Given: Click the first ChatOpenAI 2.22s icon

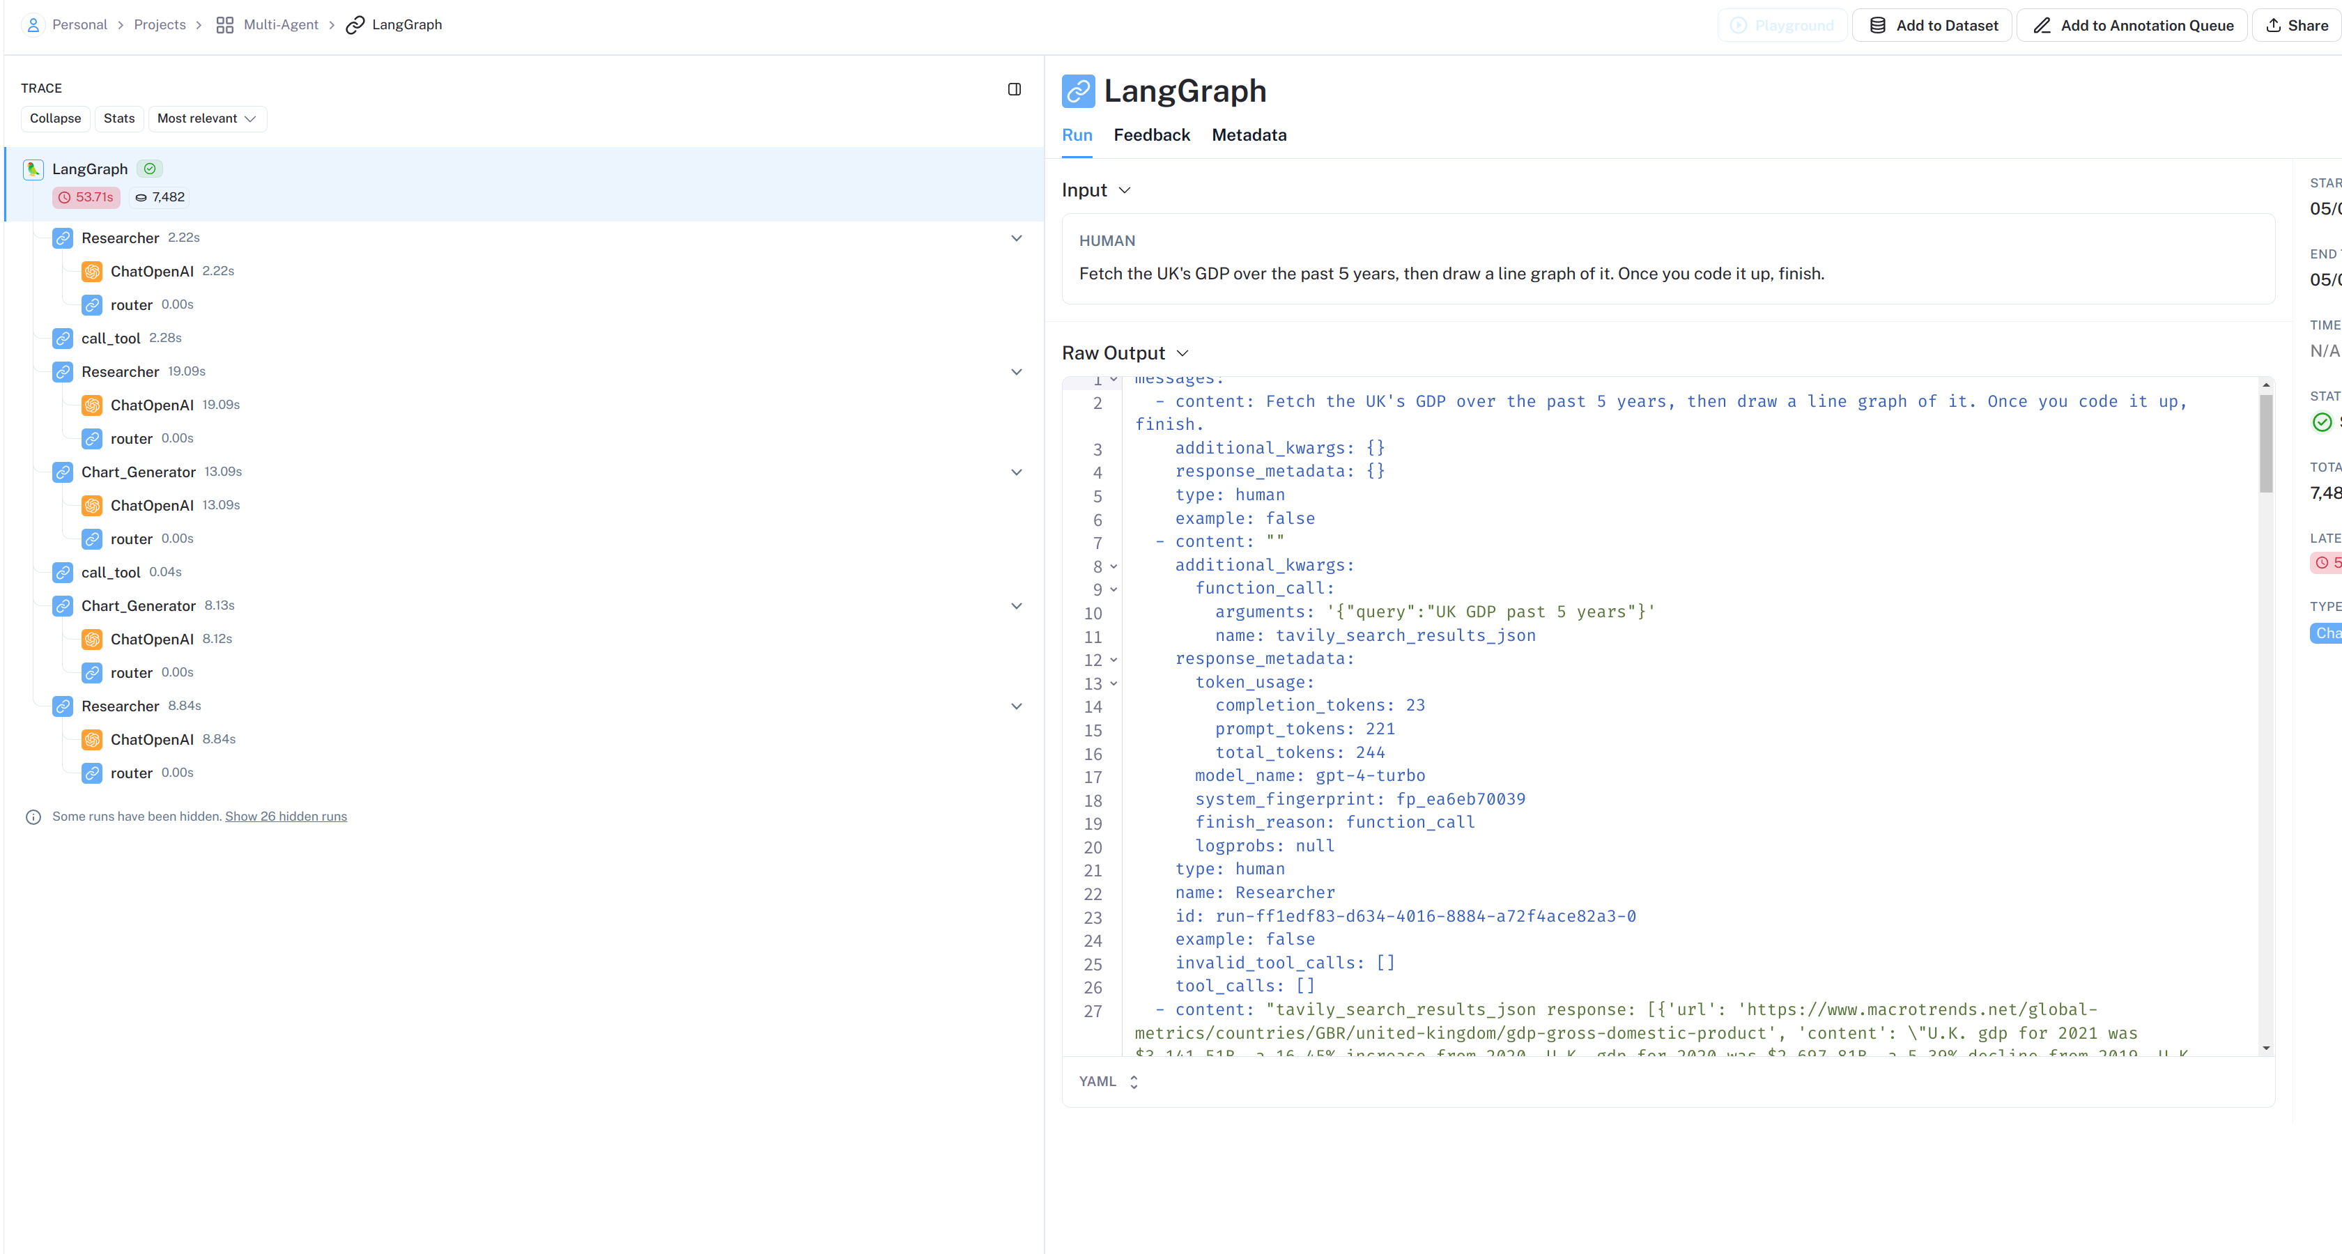Looking at the screenshot, I should (92, 272).
